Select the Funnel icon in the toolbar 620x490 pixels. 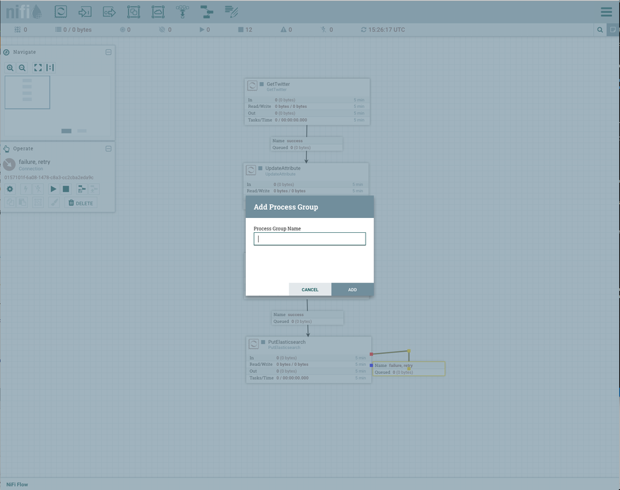[x=181, y=11]
